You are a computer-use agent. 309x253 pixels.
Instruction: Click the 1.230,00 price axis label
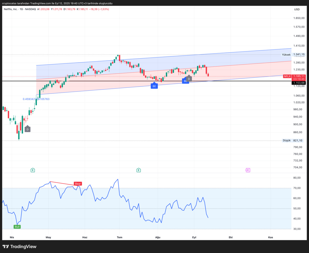[x=299, y=69]
